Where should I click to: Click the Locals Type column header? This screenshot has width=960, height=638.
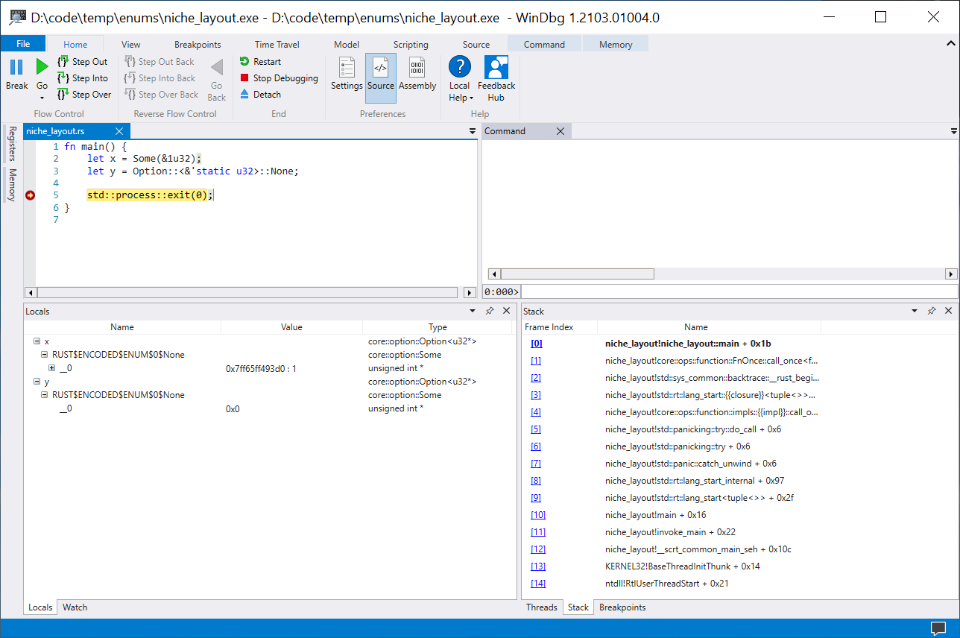pyautogui.click(x=438, y=327)
